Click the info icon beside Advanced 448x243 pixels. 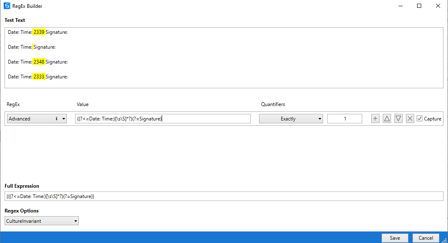pos(57,118)
